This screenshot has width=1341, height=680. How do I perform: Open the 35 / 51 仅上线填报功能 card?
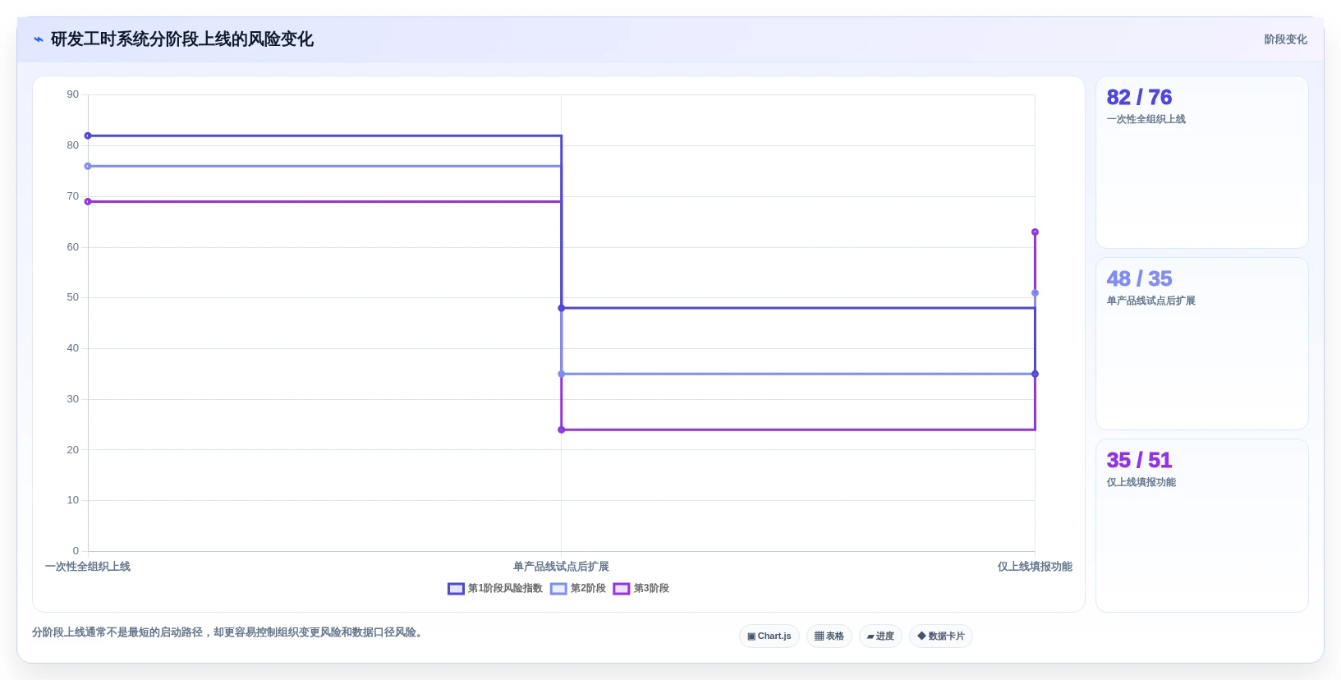click(x=1202, y=526)
